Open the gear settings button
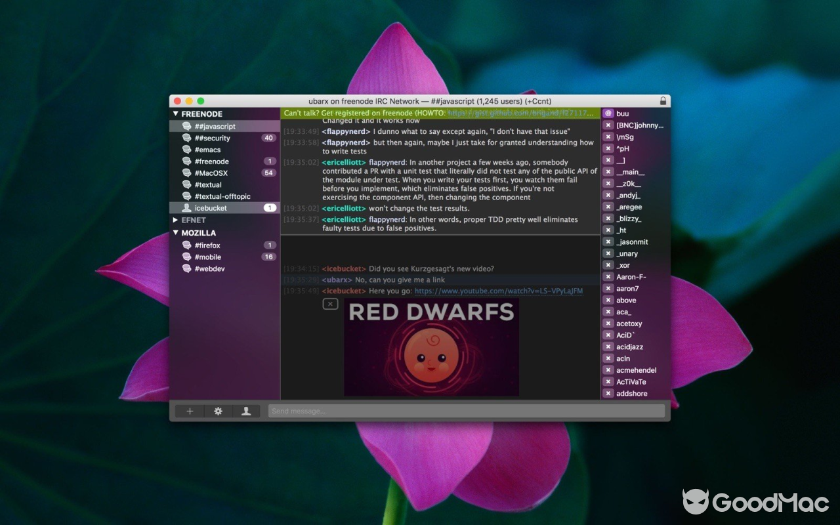840x525 pixels. (x=218, y=411)
